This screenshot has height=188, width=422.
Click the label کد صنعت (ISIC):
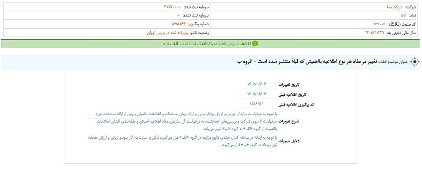click(x=403, y=24)
